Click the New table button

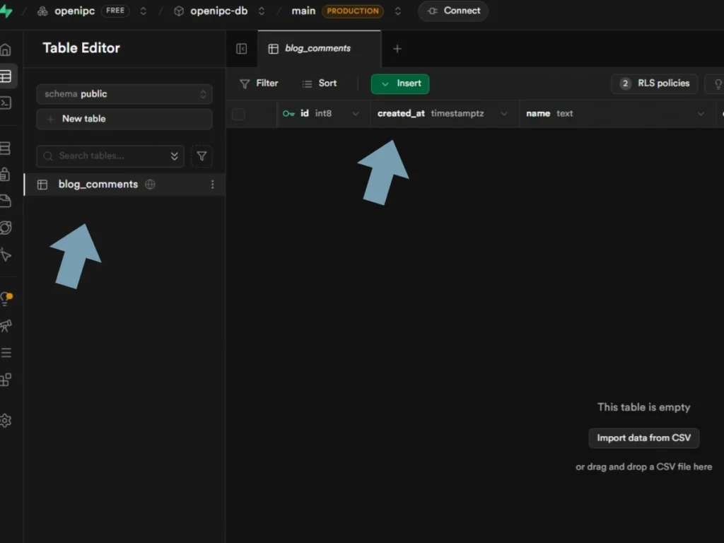(124, 119)
